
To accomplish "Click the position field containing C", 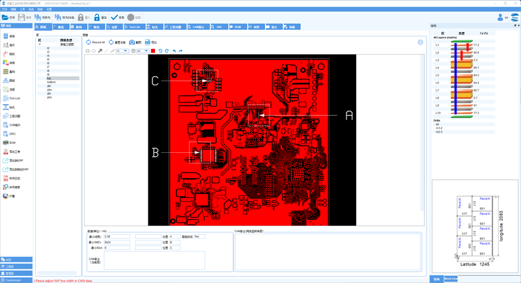I will point(175,248).
